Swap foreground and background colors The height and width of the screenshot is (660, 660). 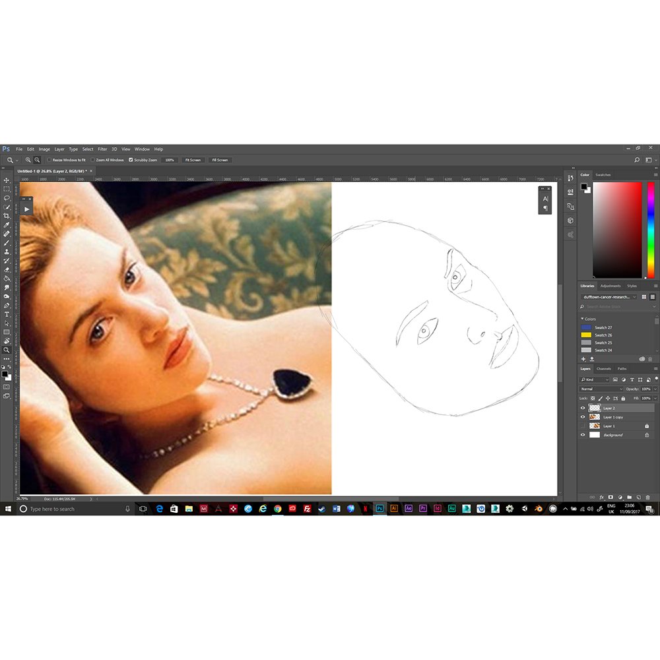[10, 367]
